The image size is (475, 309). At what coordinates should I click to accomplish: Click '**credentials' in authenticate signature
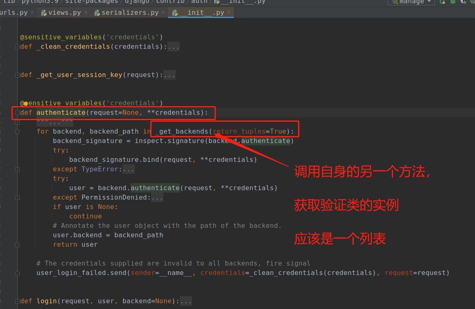174,113
